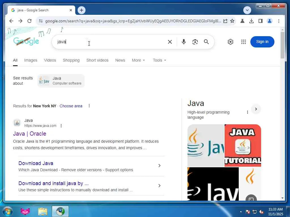Focus the search box containing java
The image size is (290, 217).
[x=111, y=42]
